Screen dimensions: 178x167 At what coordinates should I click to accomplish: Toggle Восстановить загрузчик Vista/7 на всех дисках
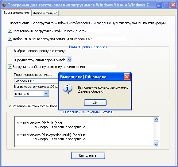pyautogui.click(x=10, y=31)
